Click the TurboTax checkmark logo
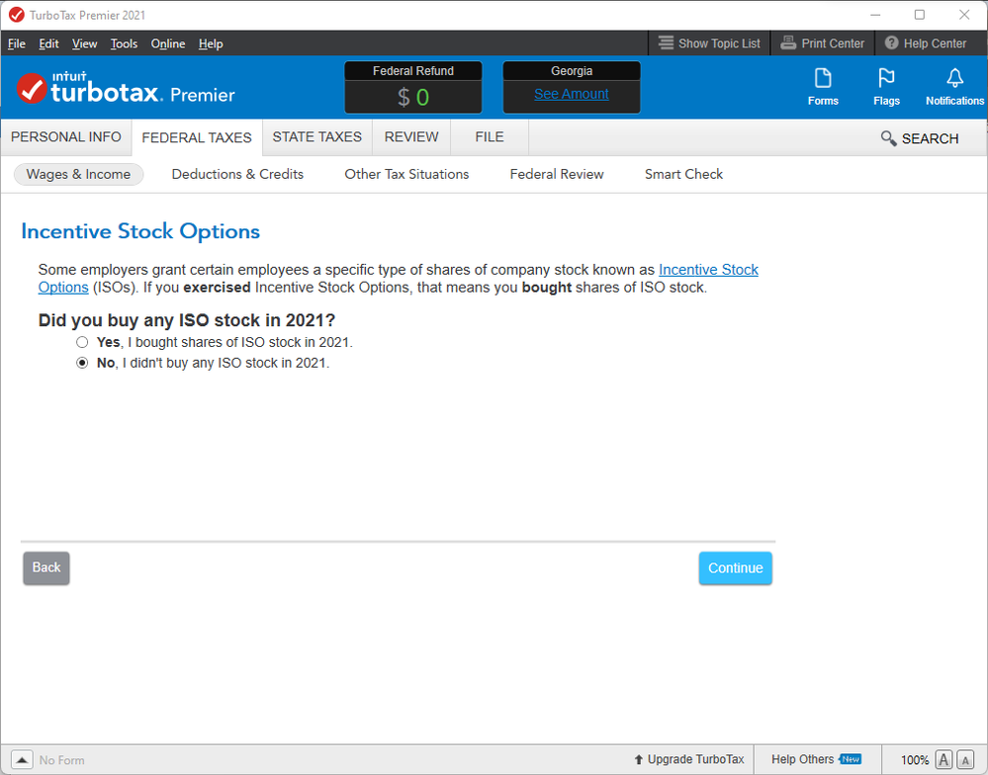988x775 pixels. [32, 88]
